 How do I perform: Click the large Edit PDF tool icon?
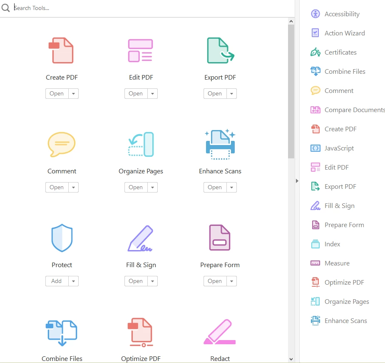(x=140, y=50)
